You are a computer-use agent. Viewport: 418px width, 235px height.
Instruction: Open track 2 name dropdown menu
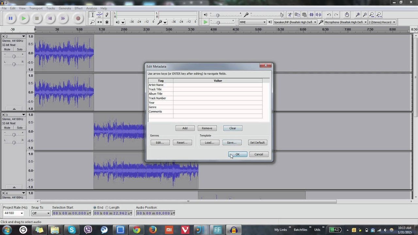point(24,36)
